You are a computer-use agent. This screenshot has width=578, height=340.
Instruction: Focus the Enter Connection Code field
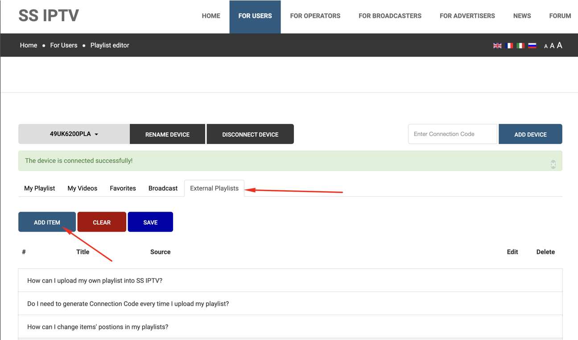pyautogui.click(x=452, y=134)
